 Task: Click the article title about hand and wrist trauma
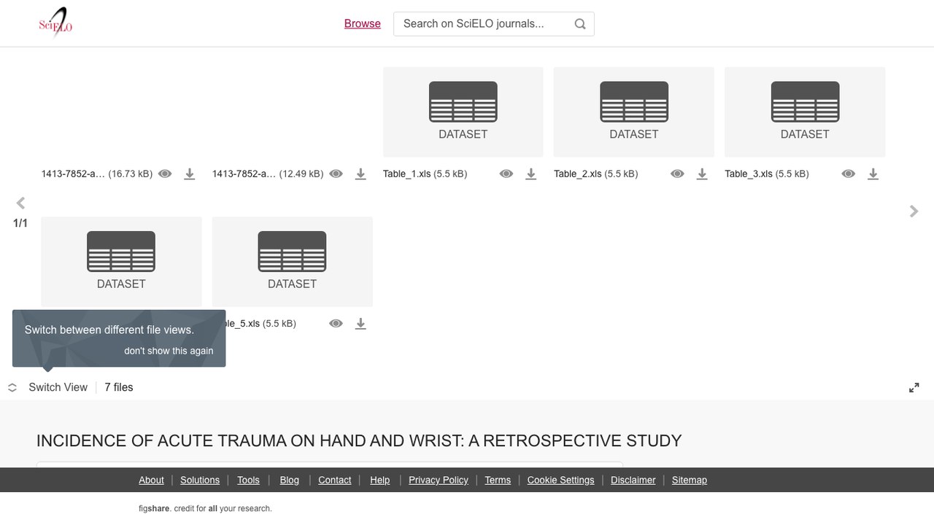click(x=359, y=440)
